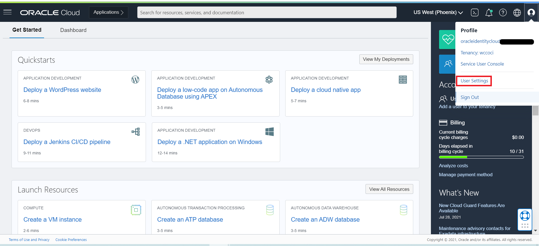Click the Add a user to your tenancy link

[x=467, y=107]
